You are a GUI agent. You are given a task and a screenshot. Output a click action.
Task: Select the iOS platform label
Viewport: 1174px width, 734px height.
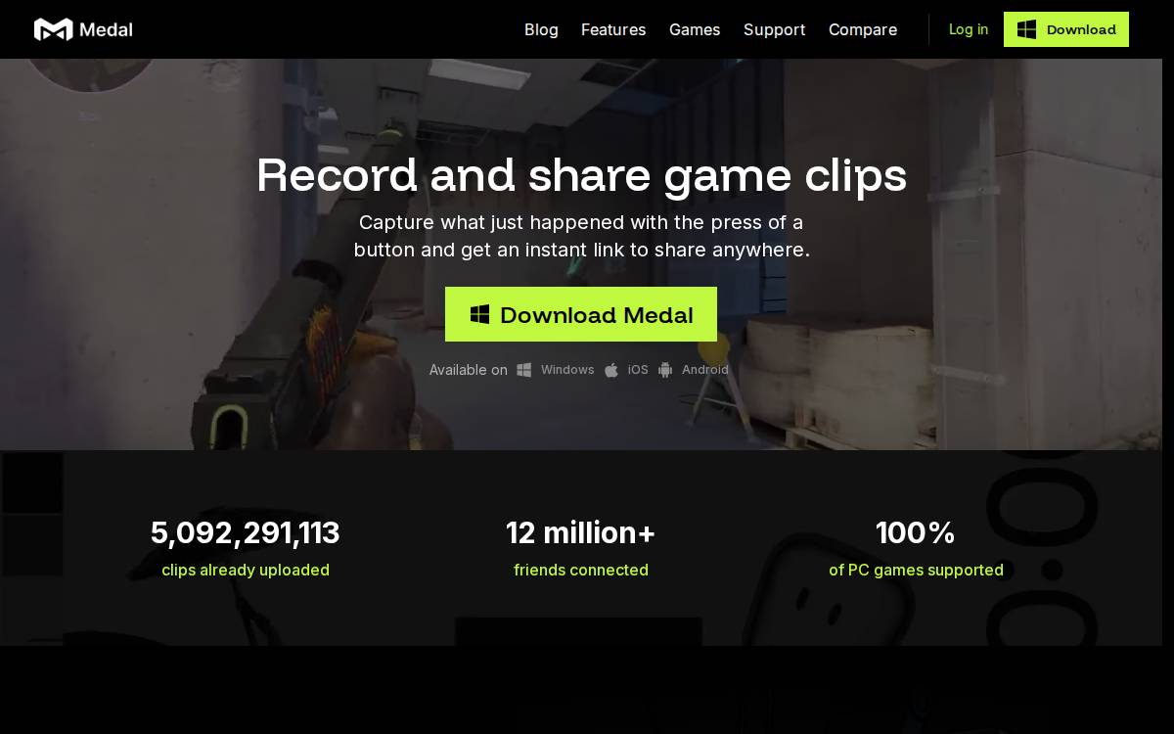pyautogui.click(x=638, y=370)
